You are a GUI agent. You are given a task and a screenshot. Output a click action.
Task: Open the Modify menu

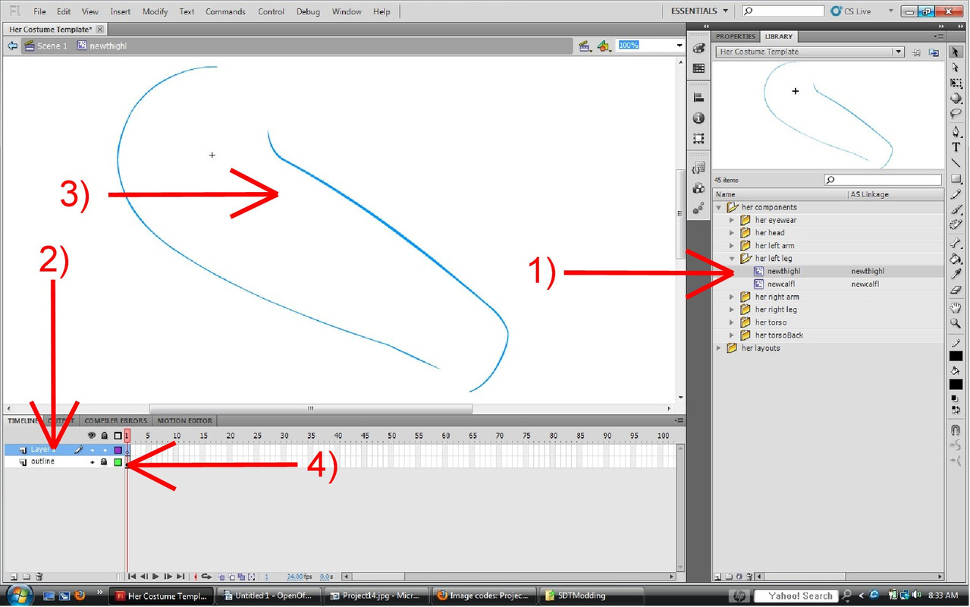pyautogui.click(x=155, y=11)
